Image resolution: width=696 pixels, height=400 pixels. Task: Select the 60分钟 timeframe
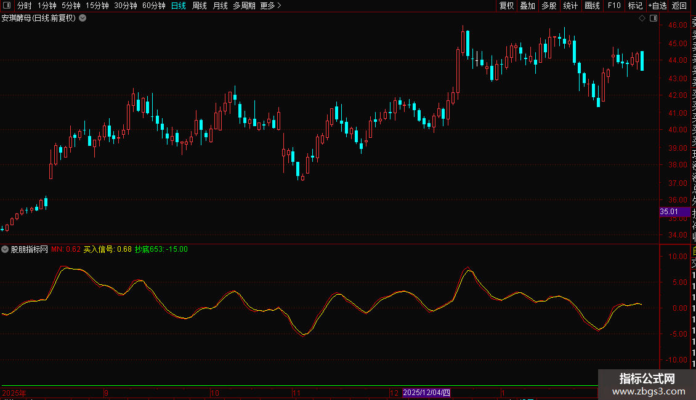coord(153,6)
